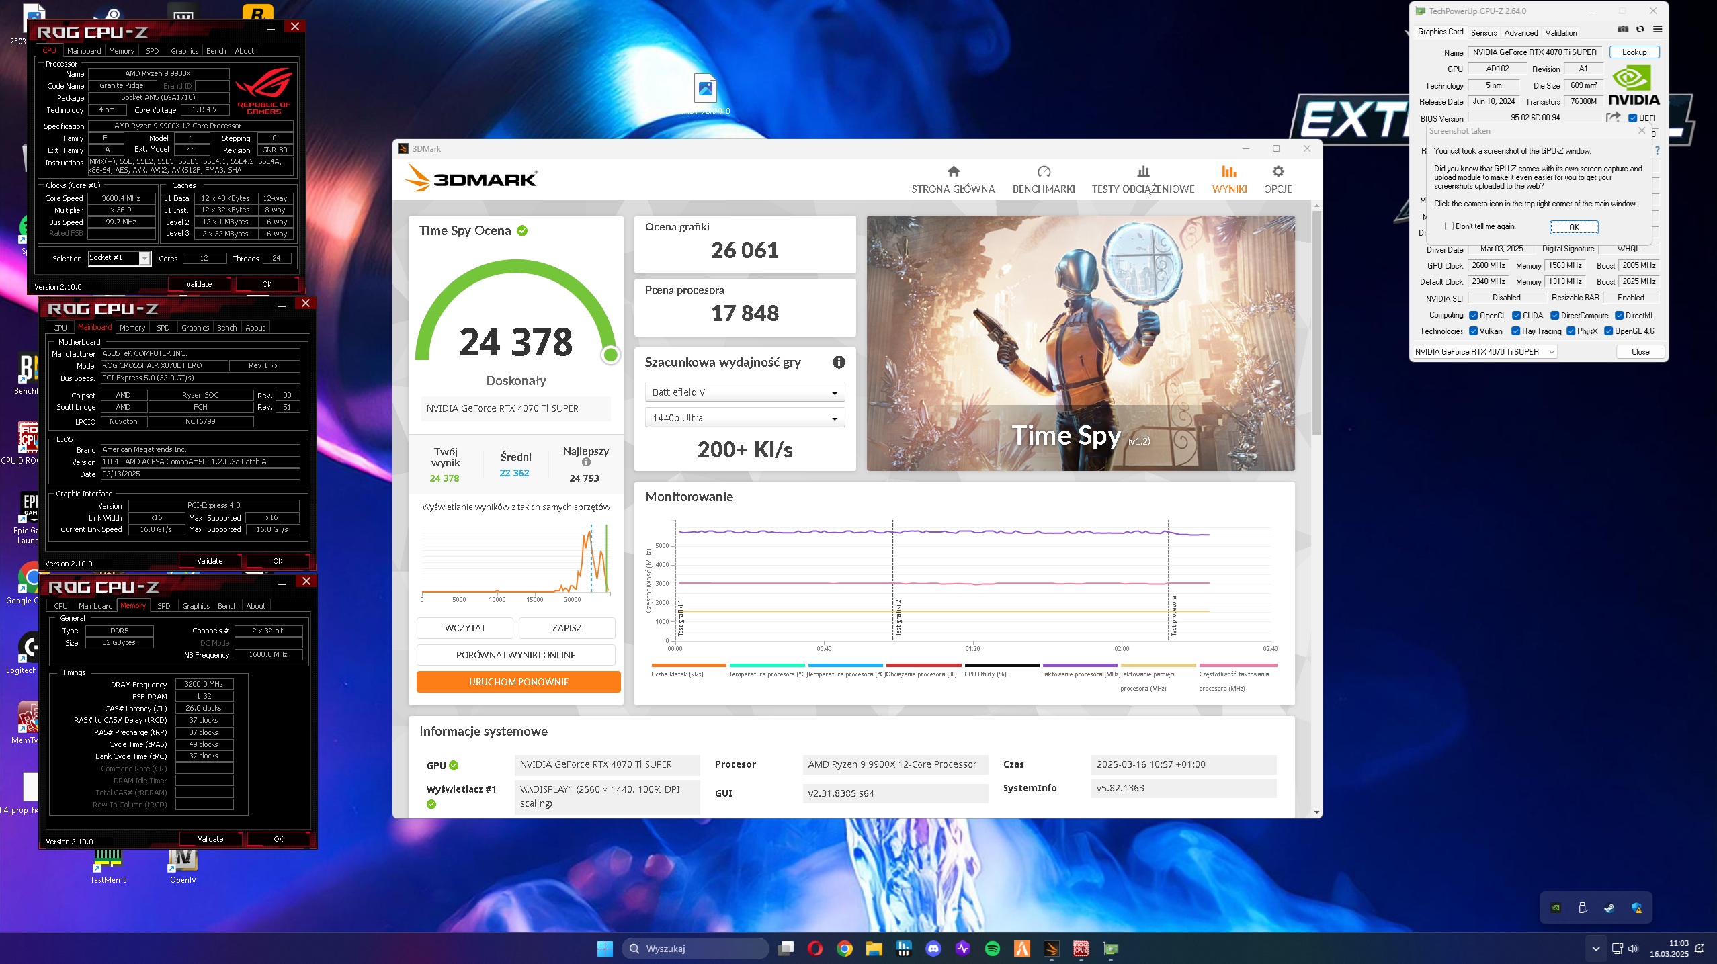Click CPU Utility black legend bar
The width and height of the screenshot is (1717, 964).
tap(1001, 665)
